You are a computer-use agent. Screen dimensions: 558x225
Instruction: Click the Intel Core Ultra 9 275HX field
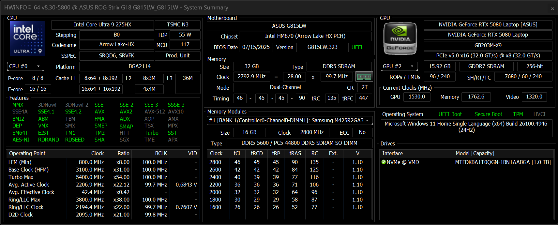pos(102,25)
